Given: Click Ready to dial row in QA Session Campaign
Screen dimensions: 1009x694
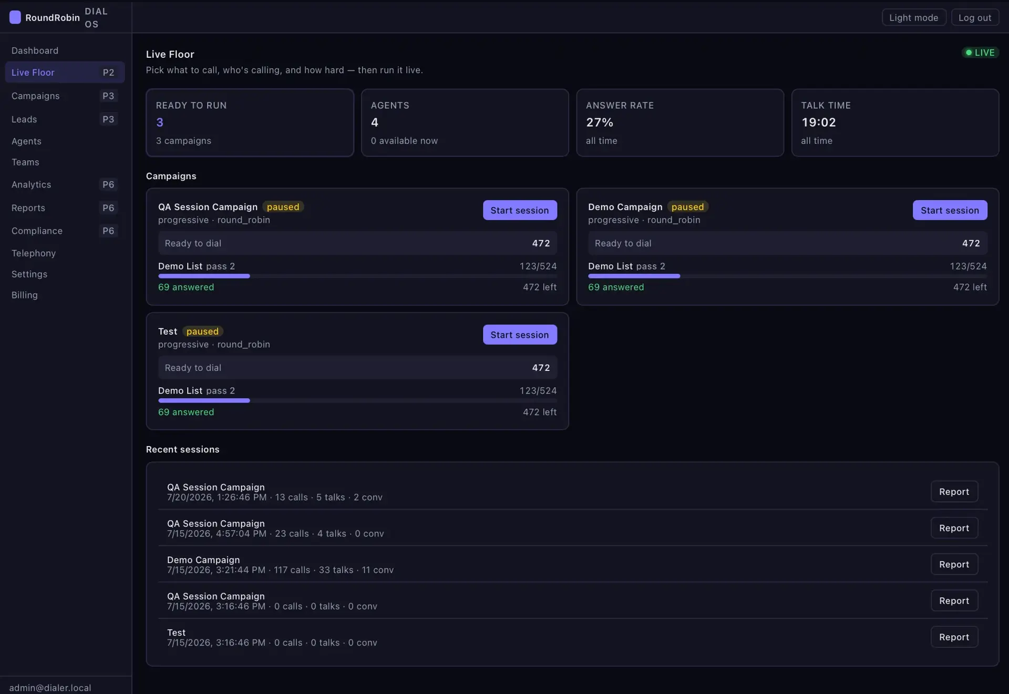Looking at the screenshot, I should [357, 243].
